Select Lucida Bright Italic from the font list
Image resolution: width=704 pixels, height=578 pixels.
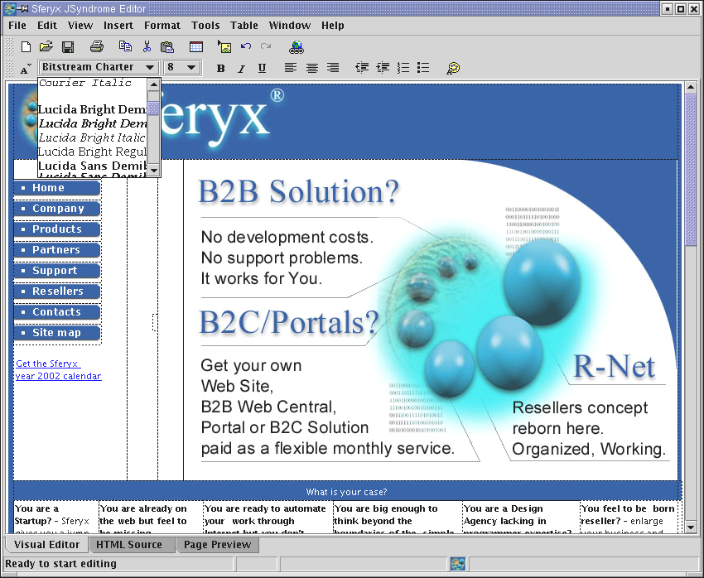tap(92, 137)
